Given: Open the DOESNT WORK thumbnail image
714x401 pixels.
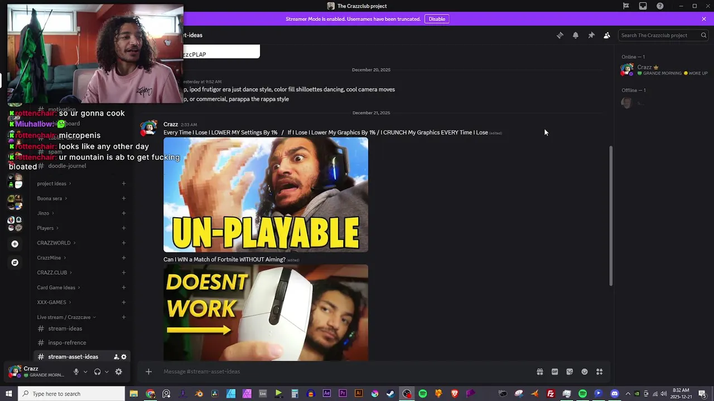Looking at the screenshot, I should (x=266, y=313).
